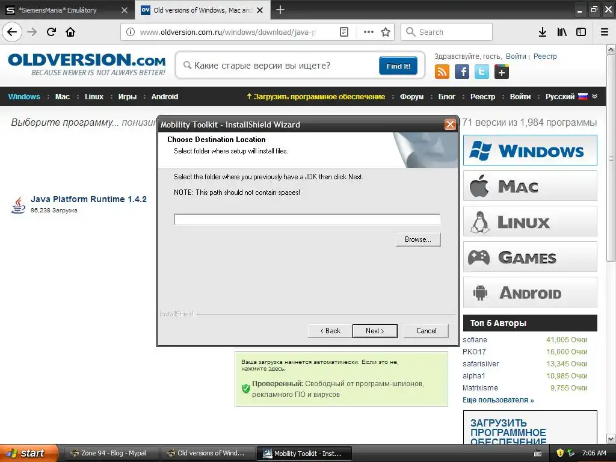Close the InstallShield Wizard dialog
This screenshot has height=462, width=616.
tap(450, 125)
